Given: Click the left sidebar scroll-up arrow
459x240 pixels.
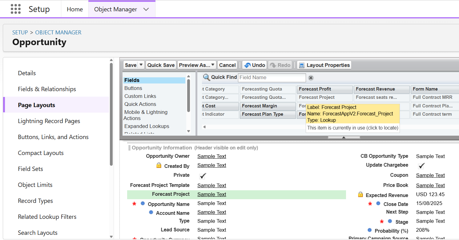Looking at the screenshot, I should tap(111, 60).
